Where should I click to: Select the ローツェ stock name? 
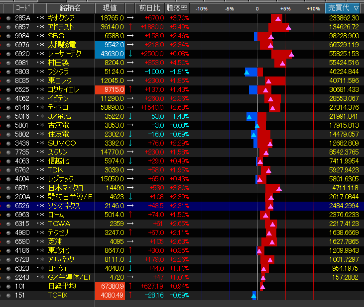(58, 268)
